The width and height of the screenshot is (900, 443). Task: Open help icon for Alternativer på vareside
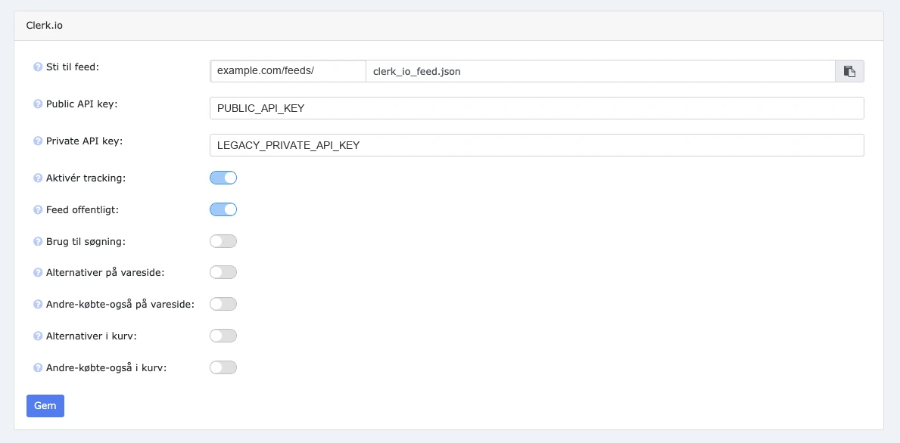[39, 272]
